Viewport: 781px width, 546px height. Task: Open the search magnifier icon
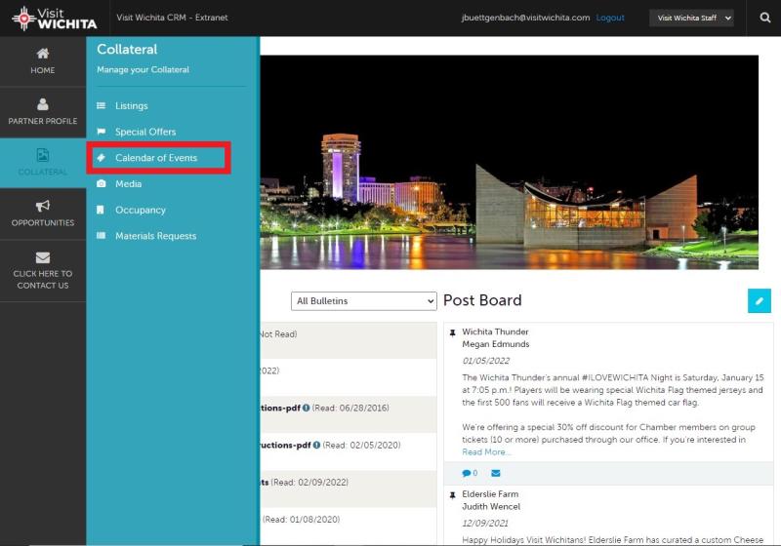pos(765,18)
